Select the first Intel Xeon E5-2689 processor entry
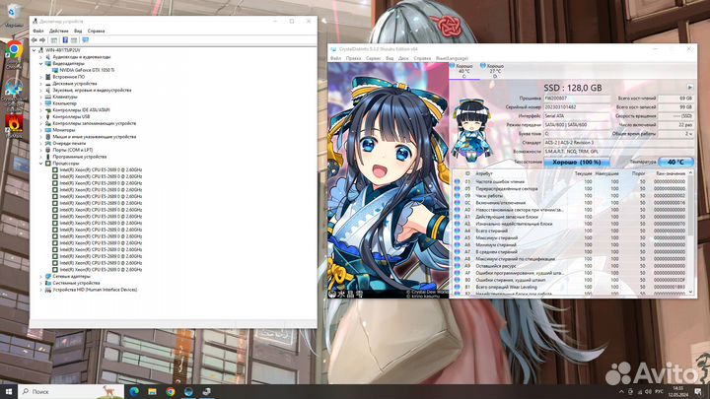The image size is (710, 399). [x=101, y=169]
